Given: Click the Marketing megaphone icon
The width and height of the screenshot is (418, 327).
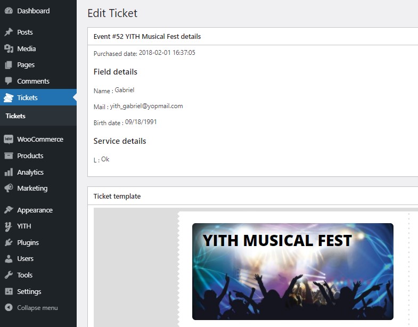Looking at the screenshot, I should pyautogui.click(x=9, y=189).
